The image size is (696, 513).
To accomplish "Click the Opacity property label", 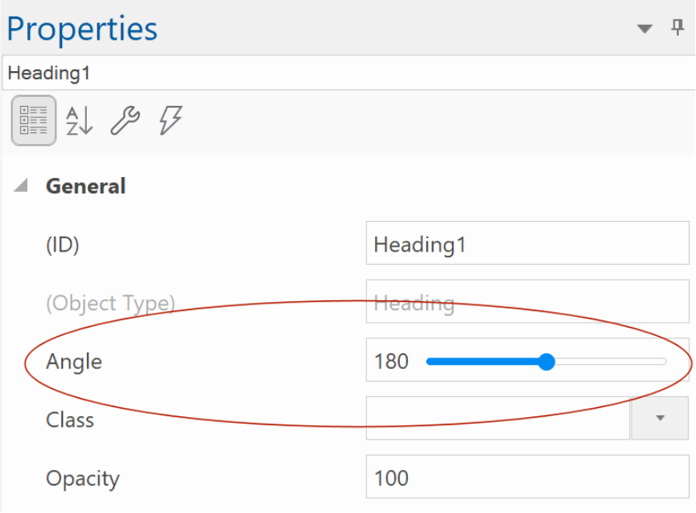I will pyautogui.click(x=83, y=479).
